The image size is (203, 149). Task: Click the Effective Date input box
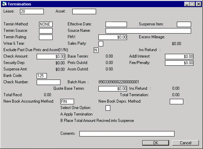[x=116, y=24]
